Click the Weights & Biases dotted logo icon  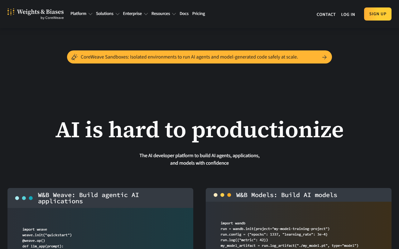coord(11,12)
